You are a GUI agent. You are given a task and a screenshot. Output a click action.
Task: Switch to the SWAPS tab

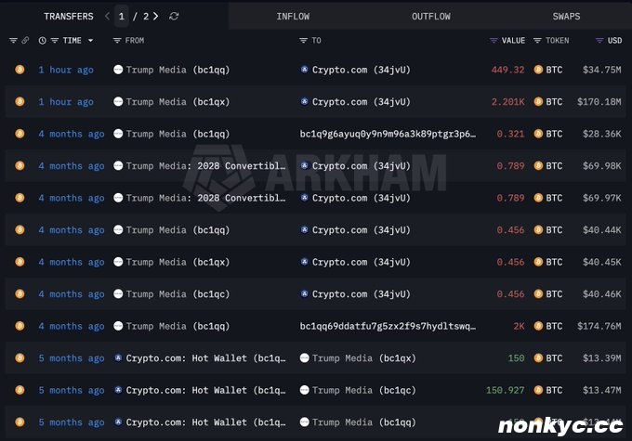pos(566,17)
